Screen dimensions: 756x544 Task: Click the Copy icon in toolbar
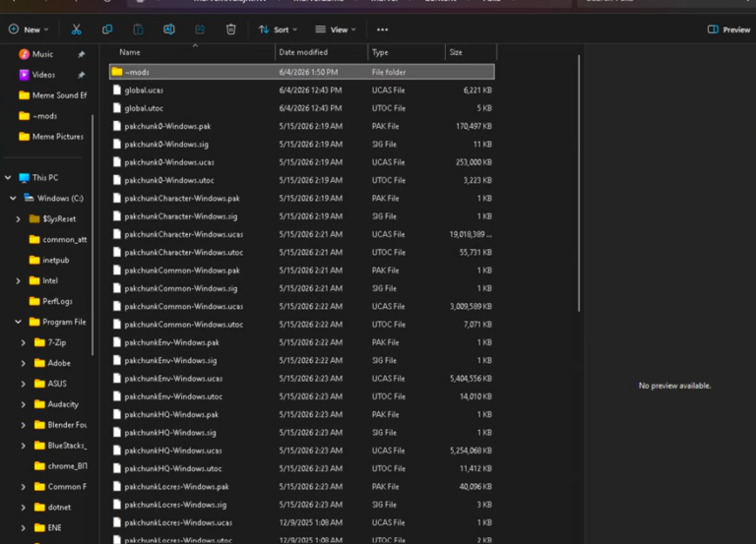tap(107, 30)
